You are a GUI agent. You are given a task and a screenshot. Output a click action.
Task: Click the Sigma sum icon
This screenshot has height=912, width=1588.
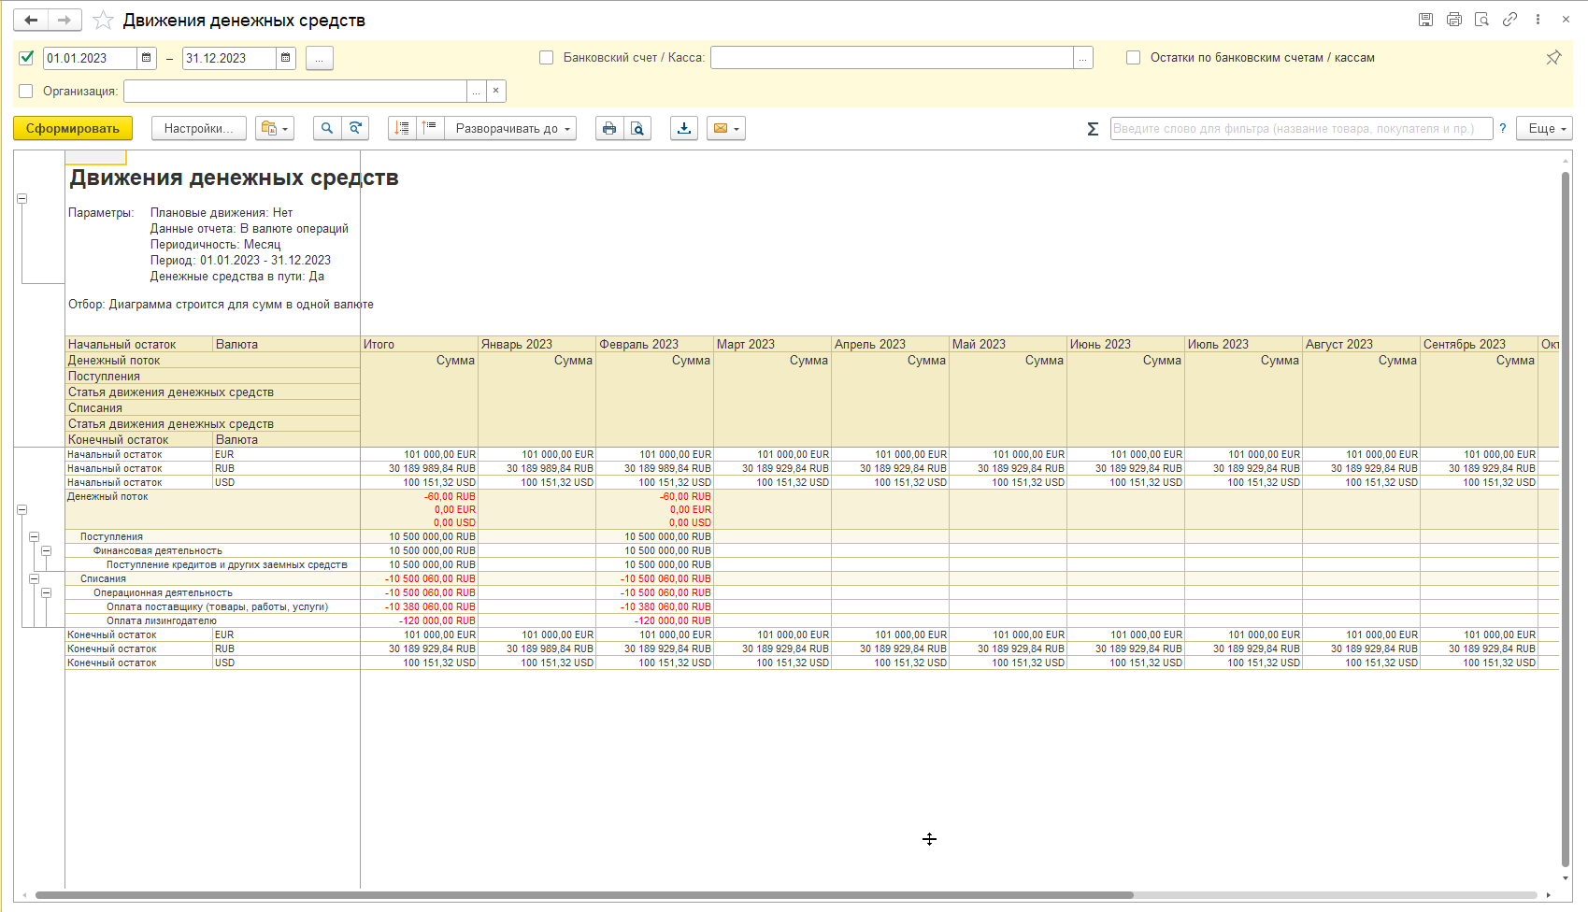pyautogui.click(x=1093, y=129)
